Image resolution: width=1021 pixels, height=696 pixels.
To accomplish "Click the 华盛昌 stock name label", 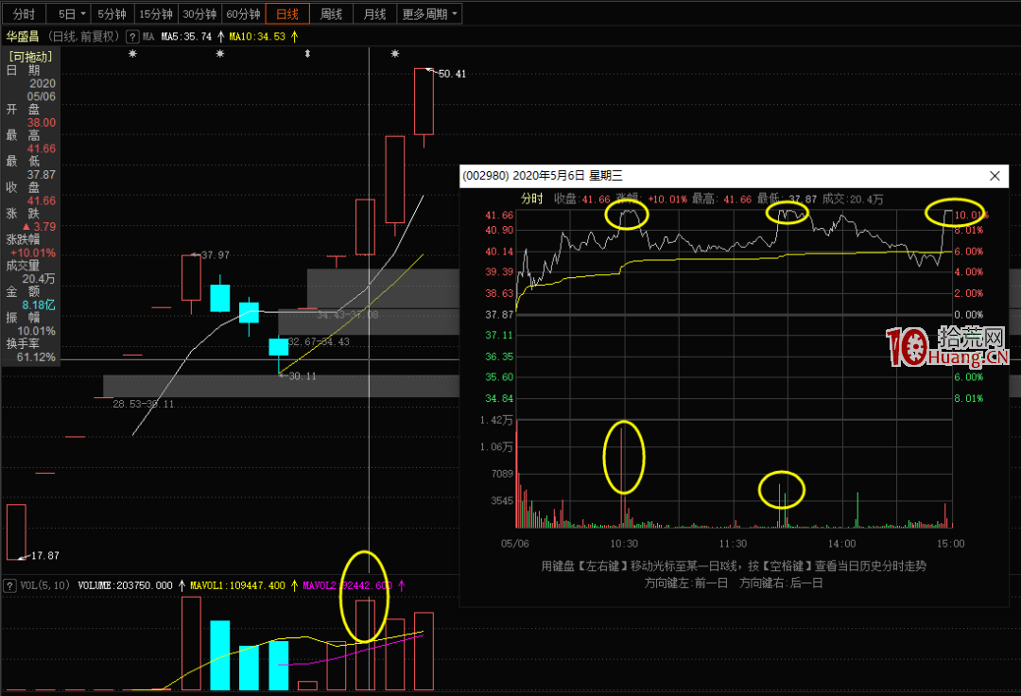I will [23, 37].
